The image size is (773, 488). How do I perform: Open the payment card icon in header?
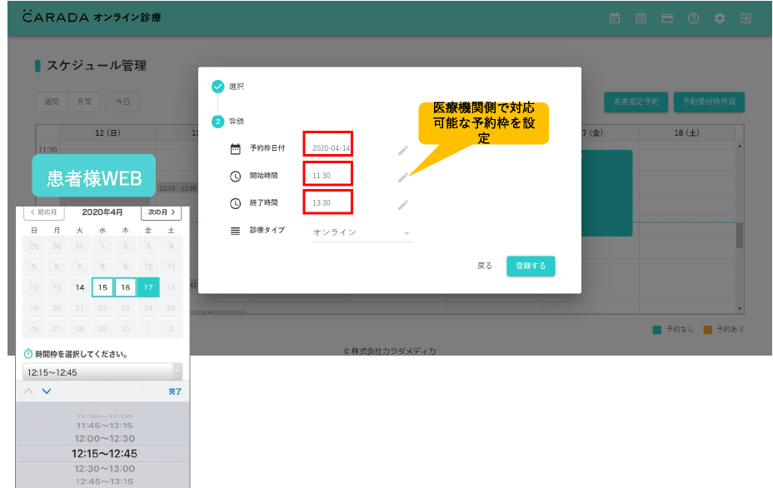[x=667, y=18]
